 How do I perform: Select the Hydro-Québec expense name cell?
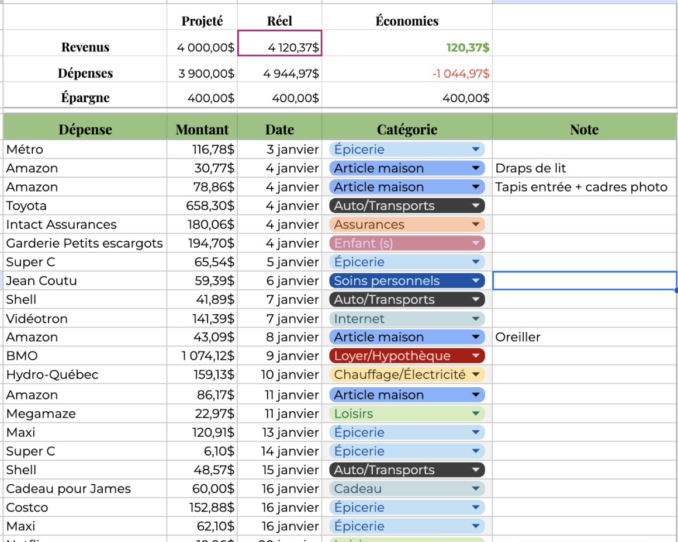click(x=85, y=374)
